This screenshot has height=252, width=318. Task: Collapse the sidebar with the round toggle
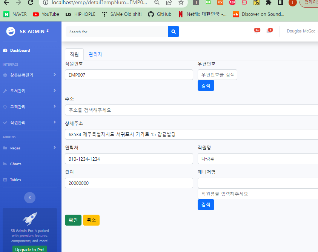(30, 198)
